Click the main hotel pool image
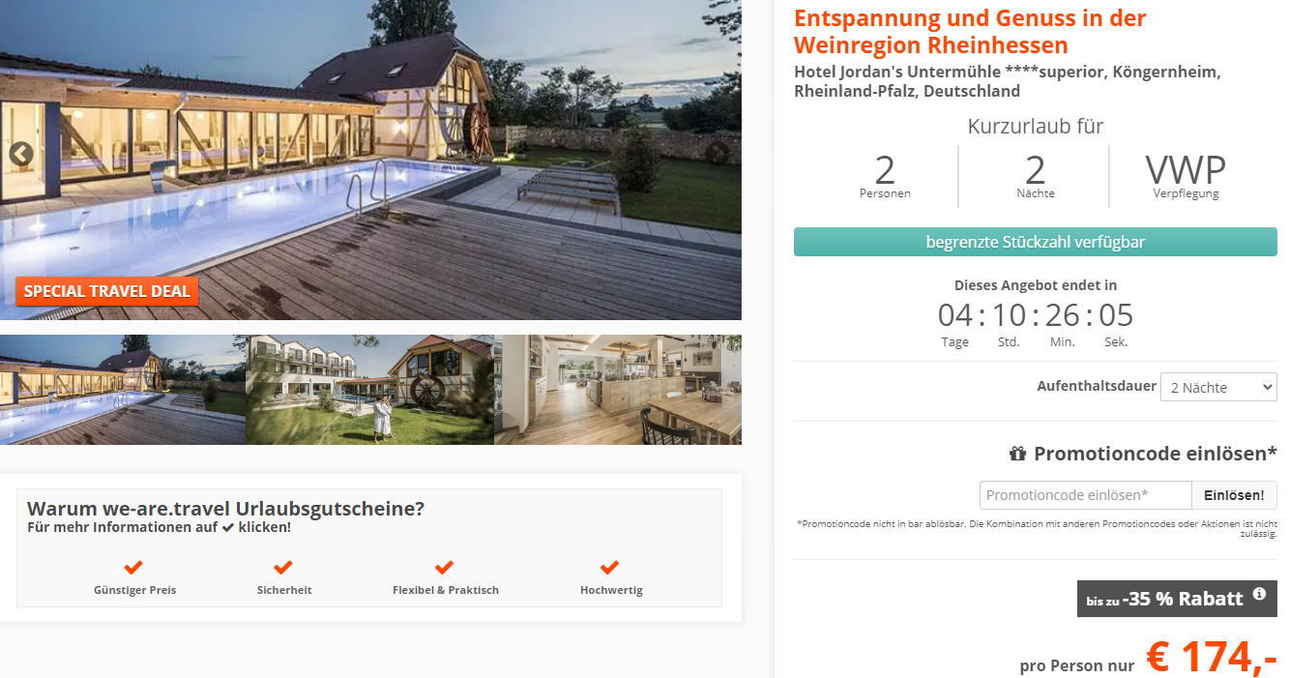This screenshot has width=1289, height=678. [370, 160]
